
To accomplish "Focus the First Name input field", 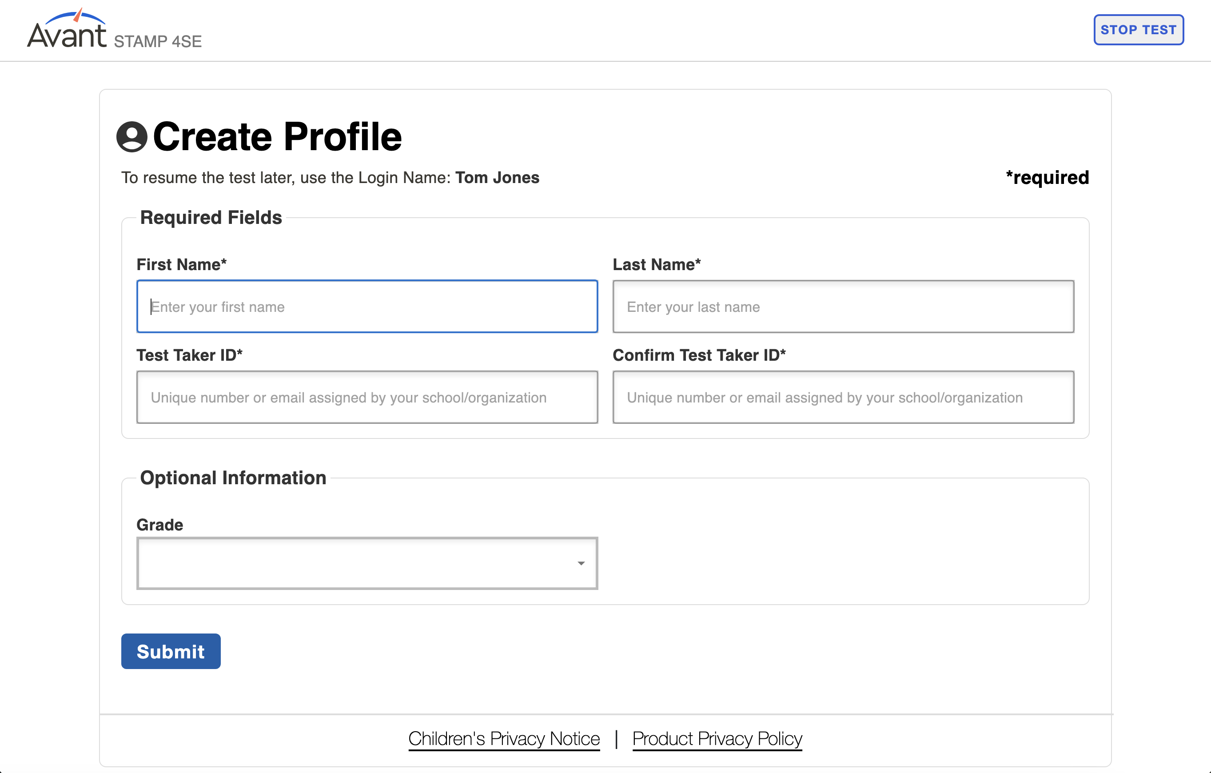I will [367, 307].
